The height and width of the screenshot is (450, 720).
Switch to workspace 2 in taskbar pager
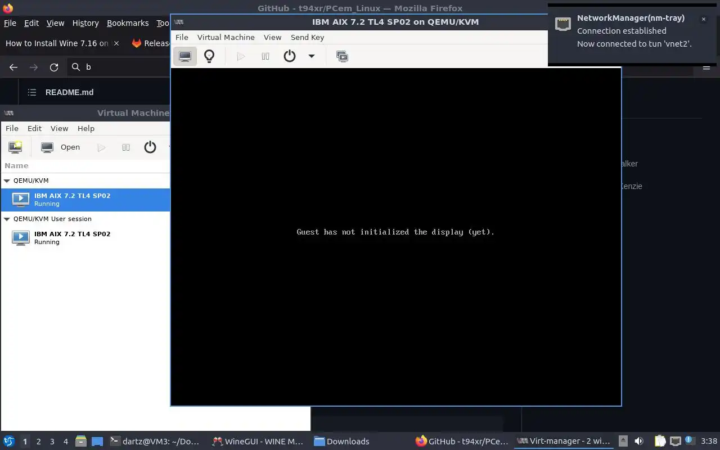[x=38, y=442]
